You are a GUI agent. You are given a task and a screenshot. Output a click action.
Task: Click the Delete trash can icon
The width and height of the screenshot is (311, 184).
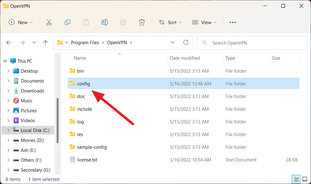[142, 22]
